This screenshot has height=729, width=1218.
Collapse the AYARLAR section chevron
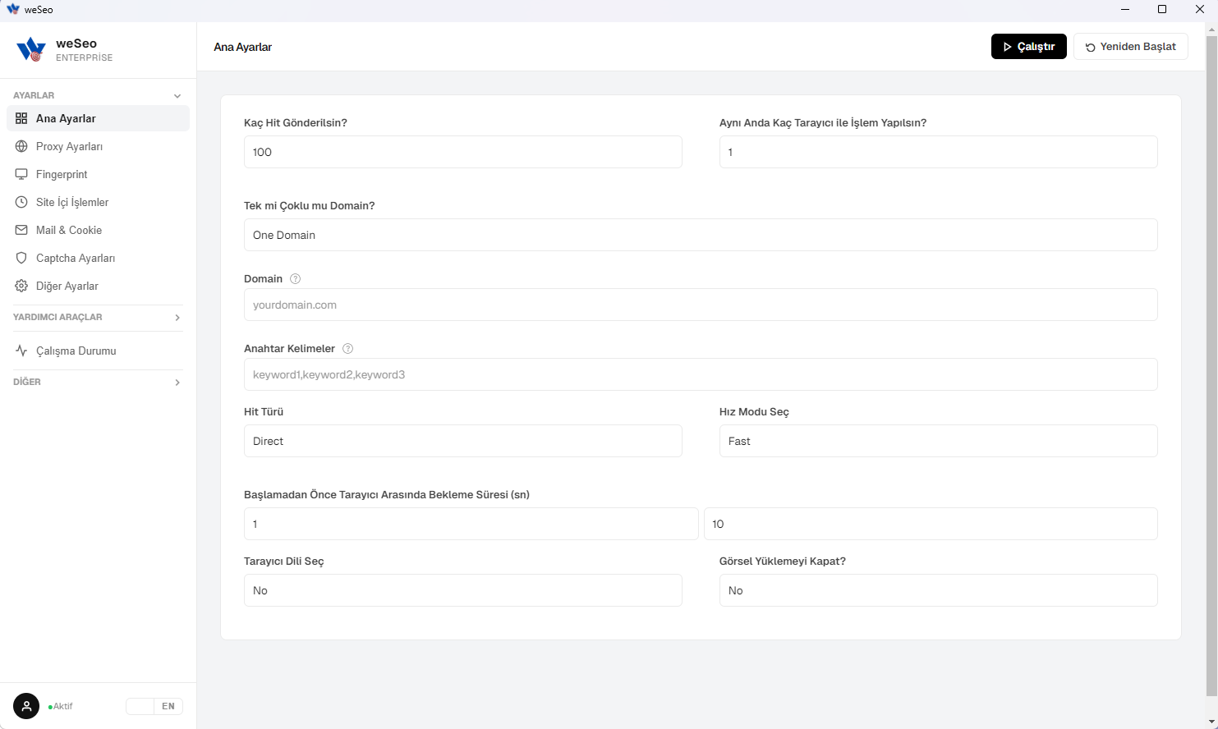tap(177, 96)
